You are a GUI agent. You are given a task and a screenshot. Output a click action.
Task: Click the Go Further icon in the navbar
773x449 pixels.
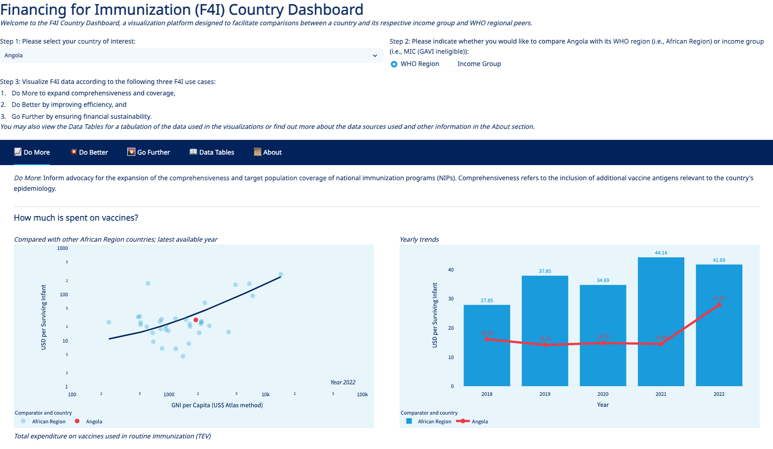pyautogui.click(x=130, y=152)
